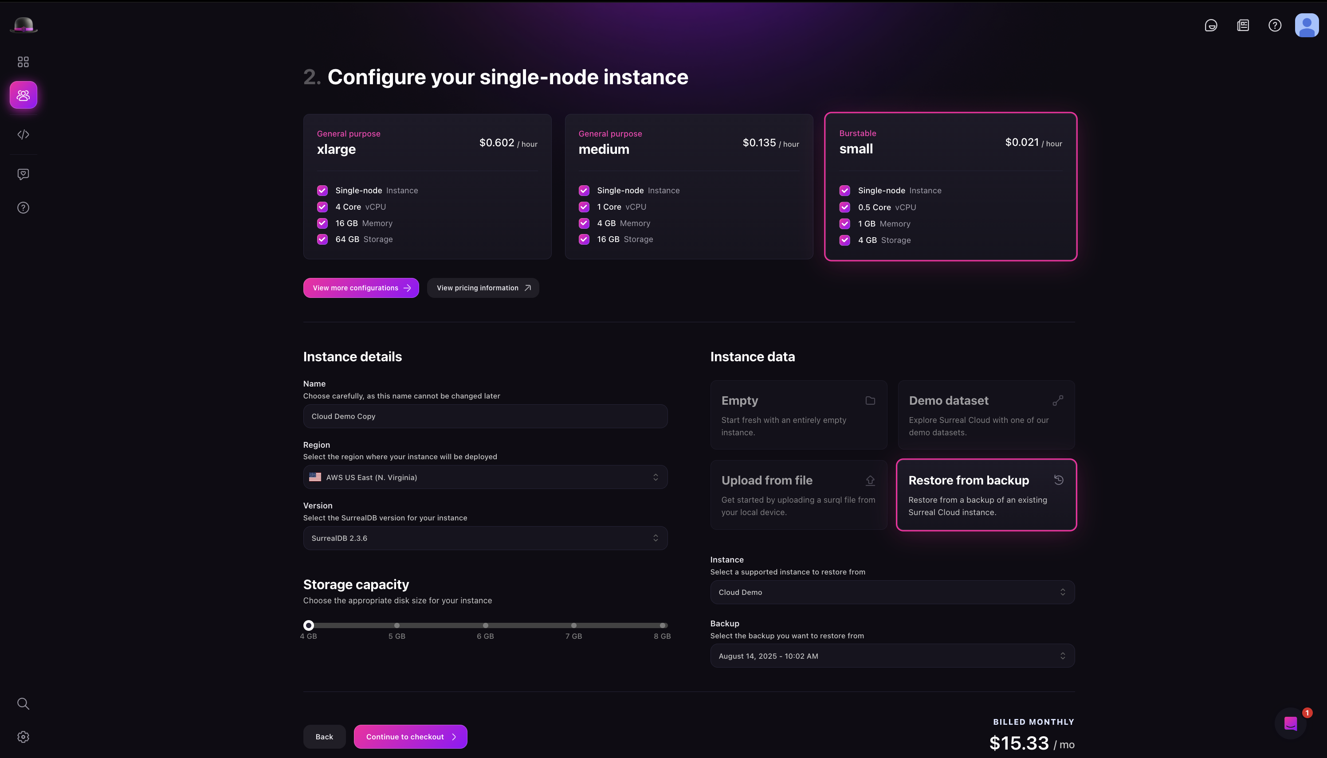
Task: Toggle the 4 Core vCPU checkbox on xlarge
Action: 322,207
